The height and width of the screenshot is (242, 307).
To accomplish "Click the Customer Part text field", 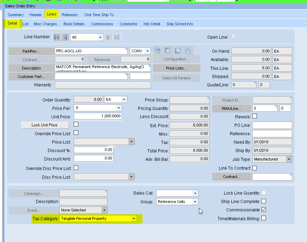I will 91,76.
